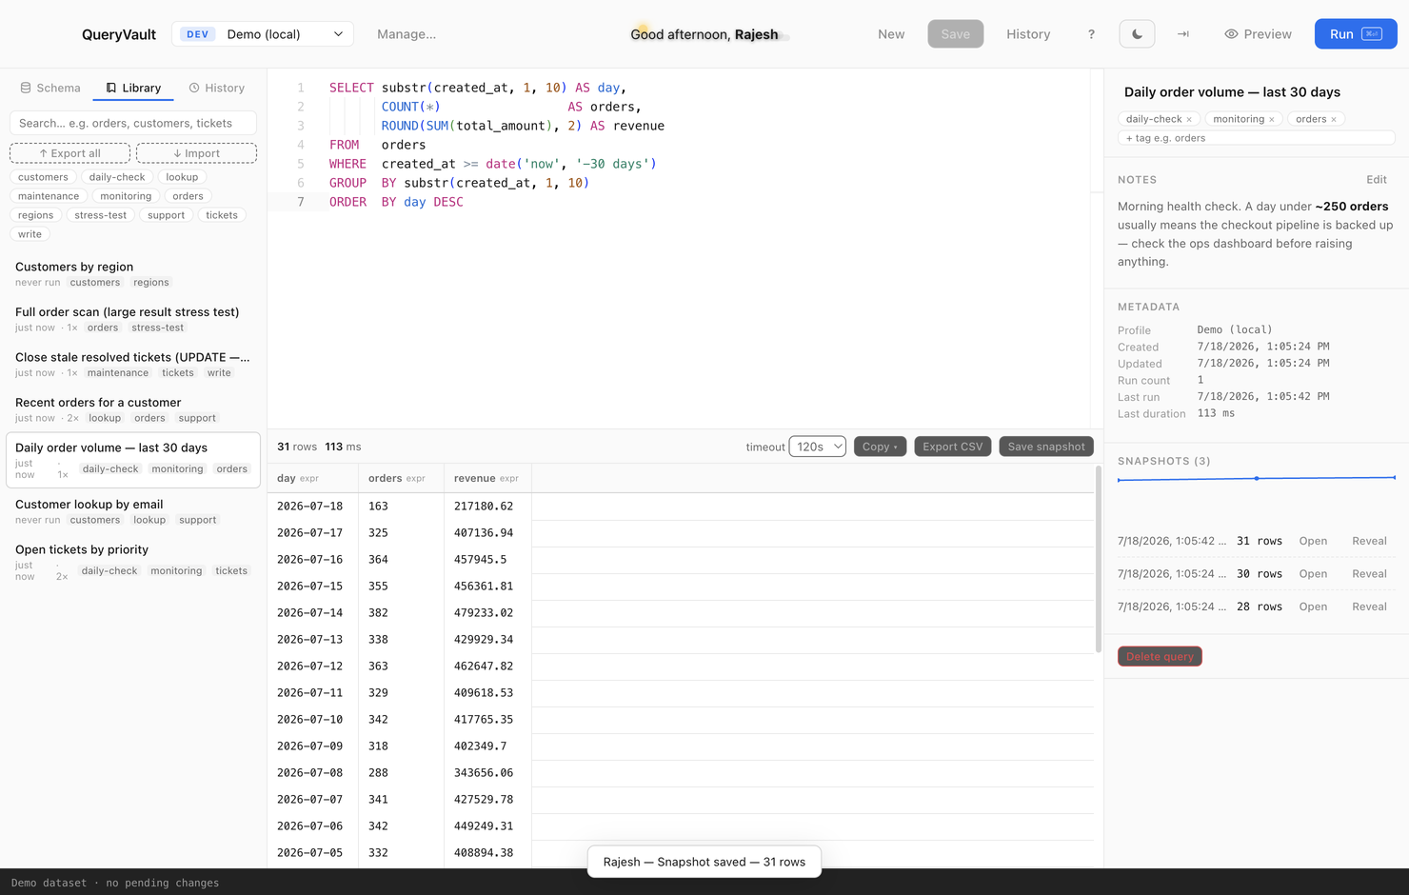Create a New query
The width and height of the screenshot is (1409, 895).
[891, 34]
